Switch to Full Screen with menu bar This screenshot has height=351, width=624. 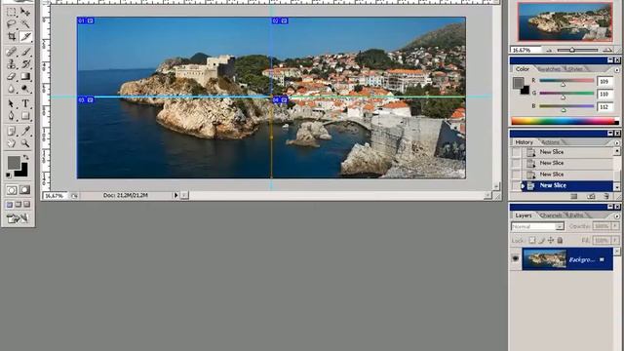point(19,205)
